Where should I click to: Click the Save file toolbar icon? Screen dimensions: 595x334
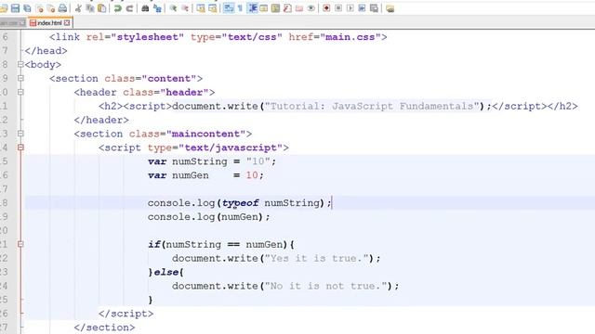(x=15, y=8)
